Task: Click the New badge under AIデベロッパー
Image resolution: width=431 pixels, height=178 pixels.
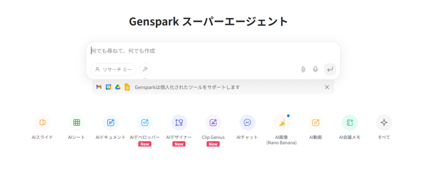Action: pos(145,144)
